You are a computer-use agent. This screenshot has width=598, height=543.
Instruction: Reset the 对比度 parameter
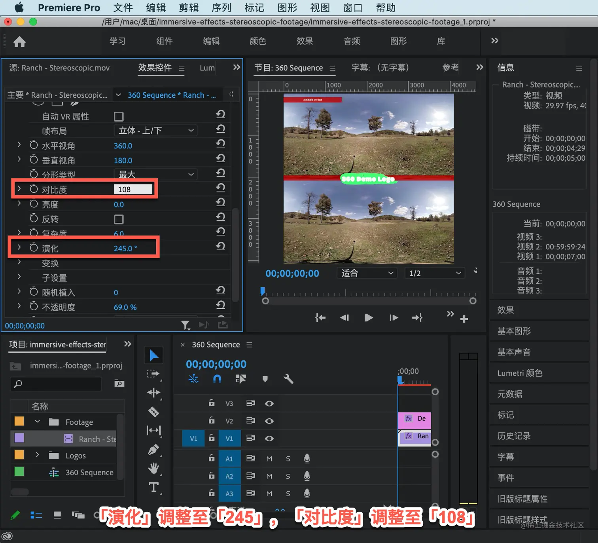pyautogui.click(x=221, y=188)
